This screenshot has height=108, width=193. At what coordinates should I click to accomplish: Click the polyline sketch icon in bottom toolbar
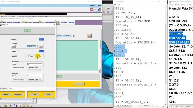(x=15, y=105)
